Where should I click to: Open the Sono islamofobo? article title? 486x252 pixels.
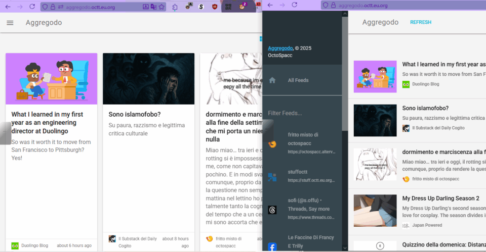(135, 115)
